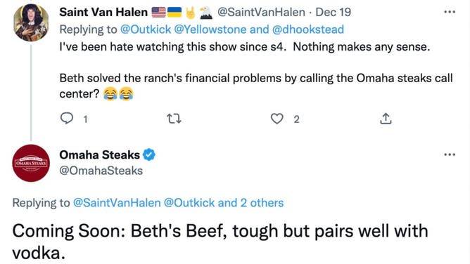The width and height of the screenshot is (470, 264).
Task: Like the tweet with heart icon
Action: 277,119
